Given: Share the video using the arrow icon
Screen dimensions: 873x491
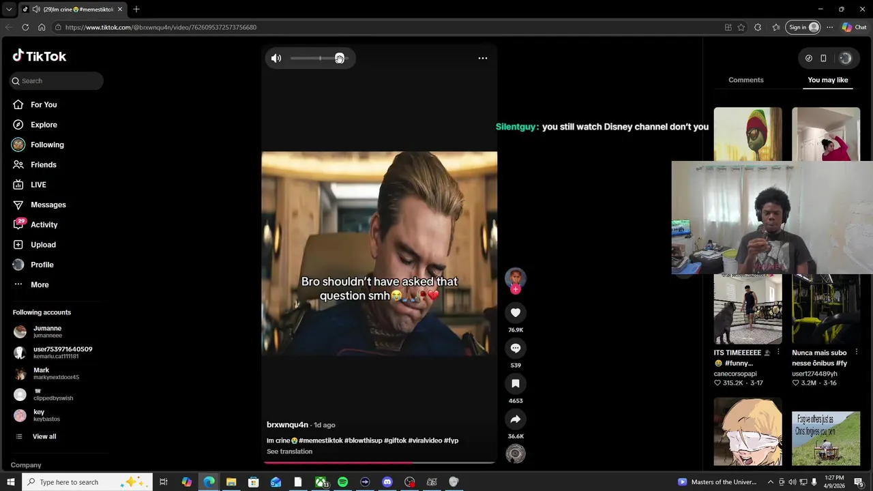Looking at the screenshot, I should (x=516, y=419).
